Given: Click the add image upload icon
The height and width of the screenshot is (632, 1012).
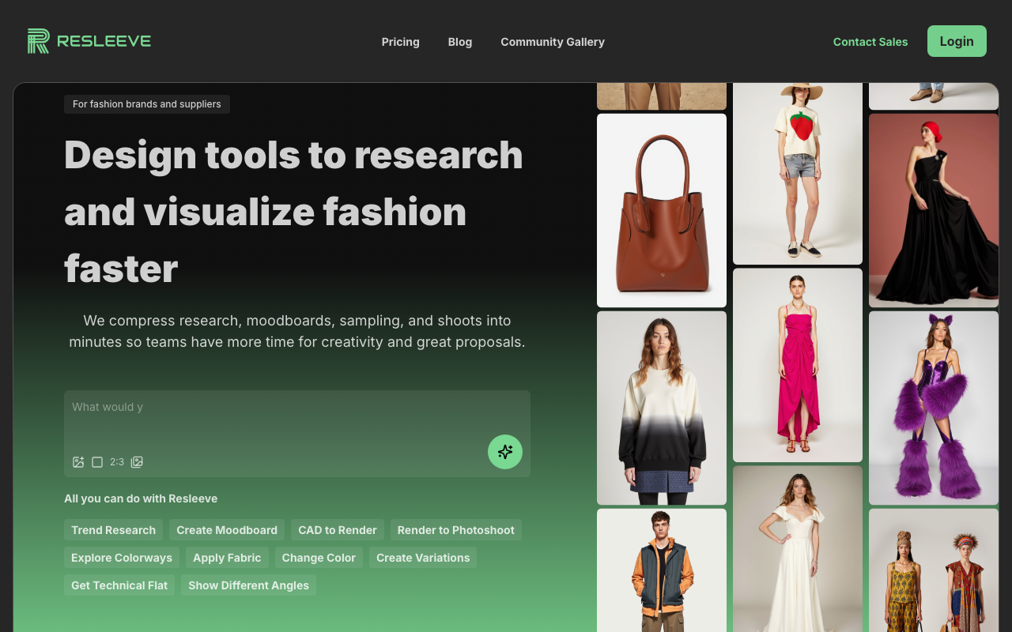Looking at the screenshot, I should pos(78,462).
